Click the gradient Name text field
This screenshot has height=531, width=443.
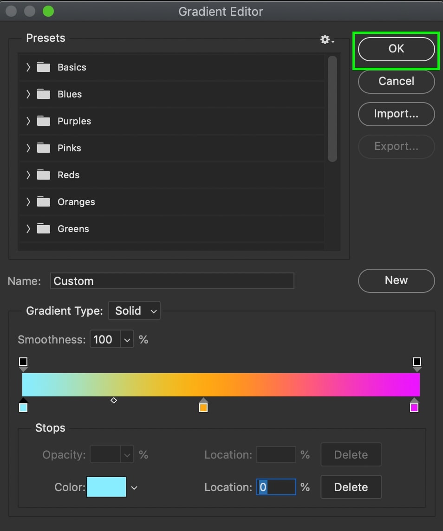[x=172, y=281]
